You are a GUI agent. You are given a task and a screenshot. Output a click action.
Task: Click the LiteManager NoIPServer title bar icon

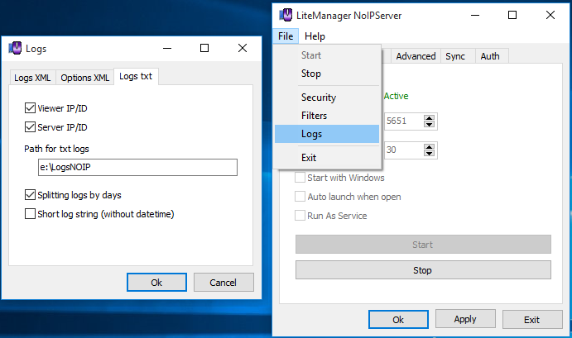point(286,15)
